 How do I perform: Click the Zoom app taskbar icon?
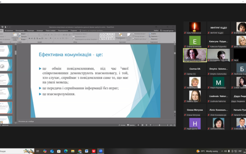(101, 151)
